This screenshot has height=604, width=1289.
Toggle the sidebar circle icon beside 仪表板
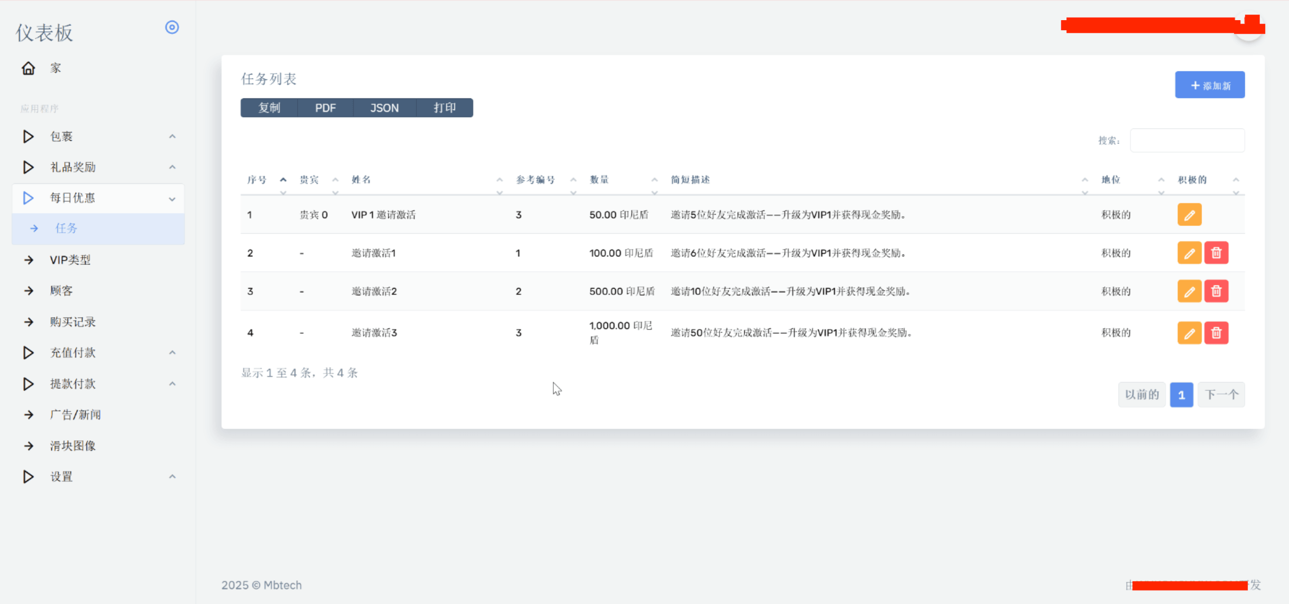click(172, 27)
